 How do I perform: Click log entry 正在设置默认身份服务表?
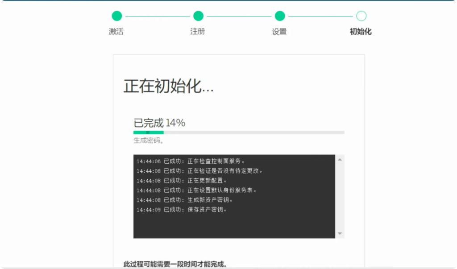(197, 190)
